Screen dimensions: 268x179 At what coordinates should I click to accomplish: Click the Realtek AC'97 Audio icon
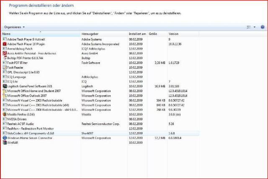point(5,124)
